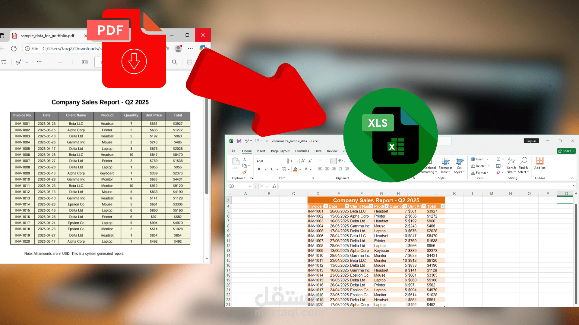Click the Zoom in plus in PDF toolbar
579x325 pixels.
[72, 62]
